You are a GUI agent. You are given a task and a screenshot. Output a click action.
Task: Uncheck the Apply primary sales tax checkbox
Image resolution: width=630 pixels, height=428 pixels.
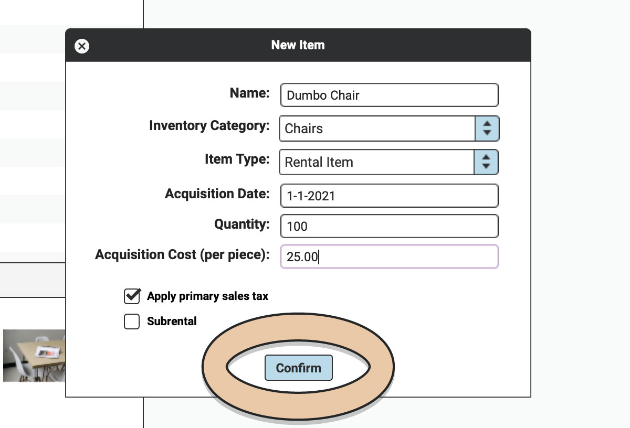[132, 296]
